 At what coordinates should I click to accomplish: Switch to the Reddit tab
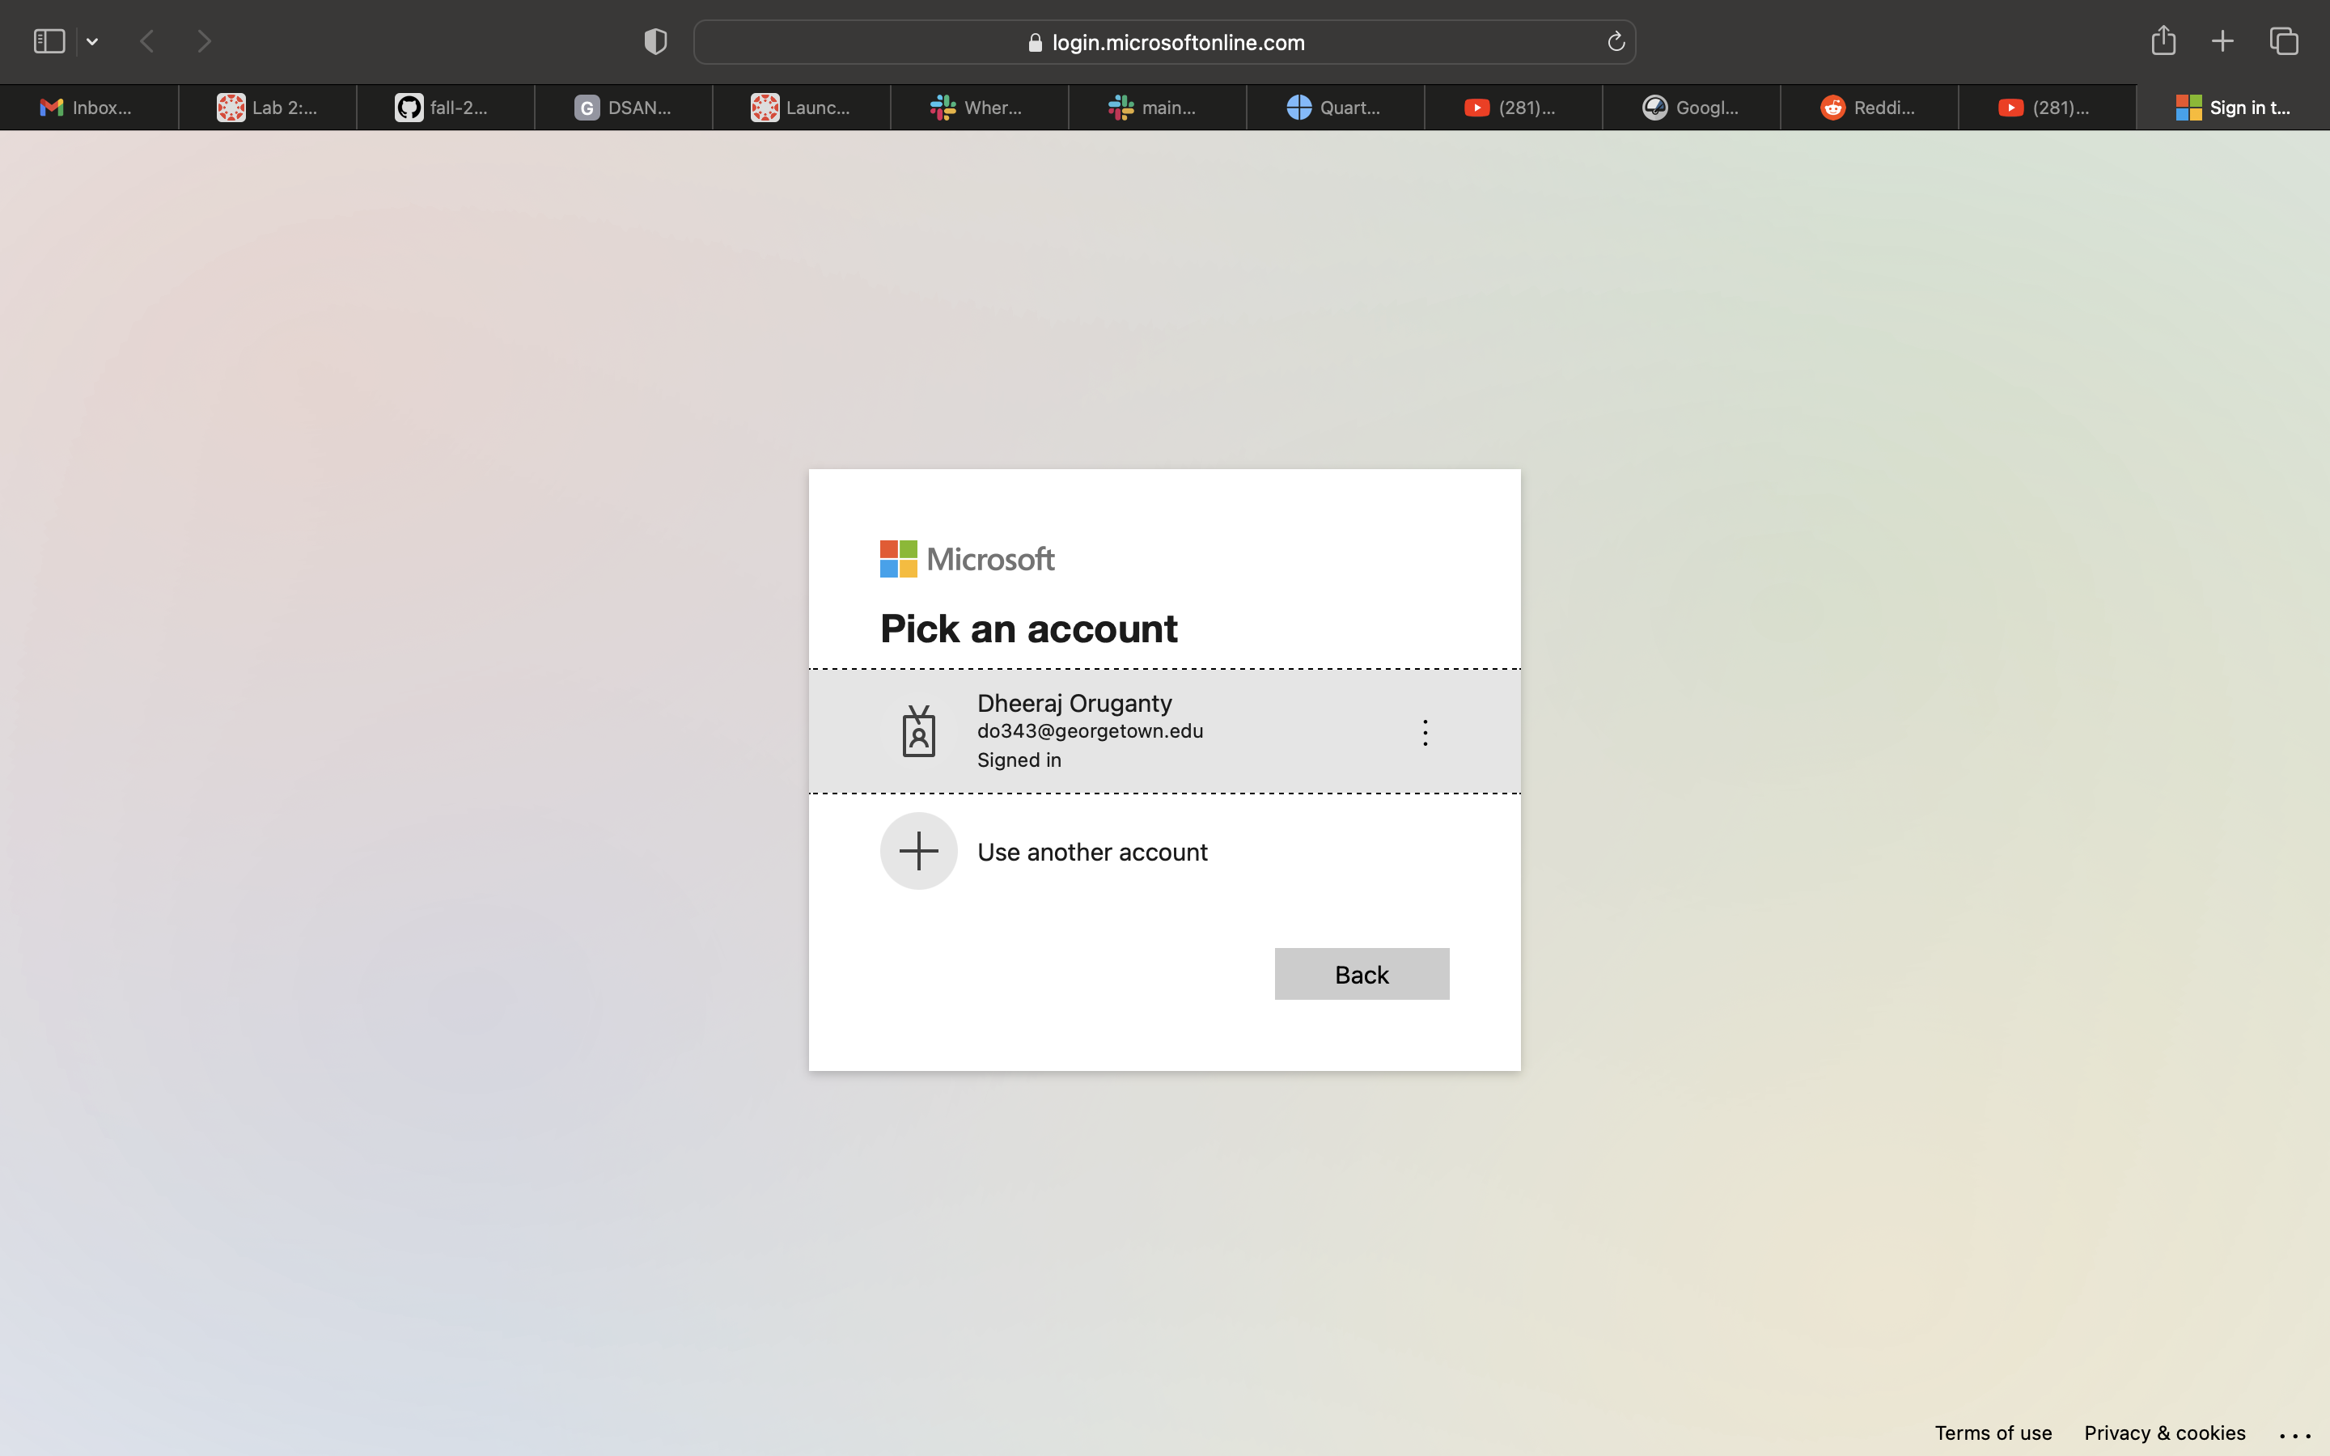[x=1870, y=108]
